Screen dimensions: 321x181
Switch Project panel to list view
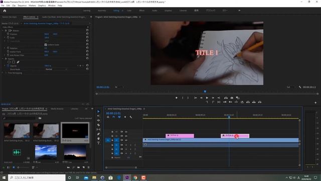(9, 167)
